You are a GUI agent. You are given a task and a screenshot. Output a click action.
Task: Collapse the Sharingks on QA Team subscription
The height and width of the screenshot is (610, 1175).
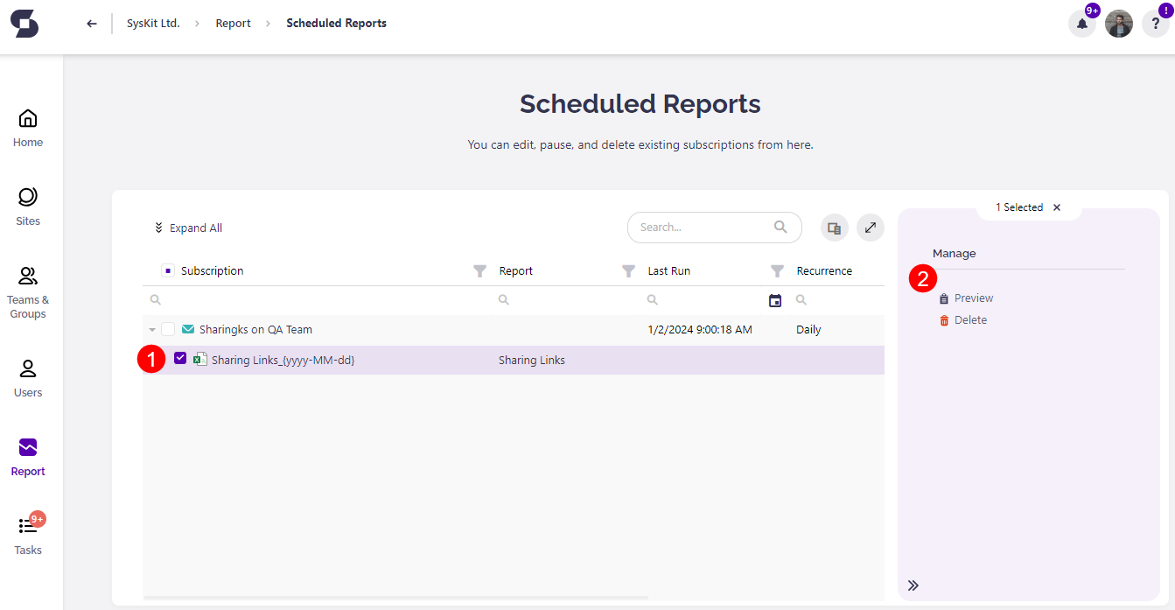point(150,328)
